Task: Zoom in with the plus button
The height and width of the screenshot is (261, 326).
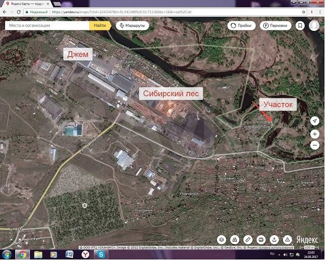Action: (x=315, y=134)
